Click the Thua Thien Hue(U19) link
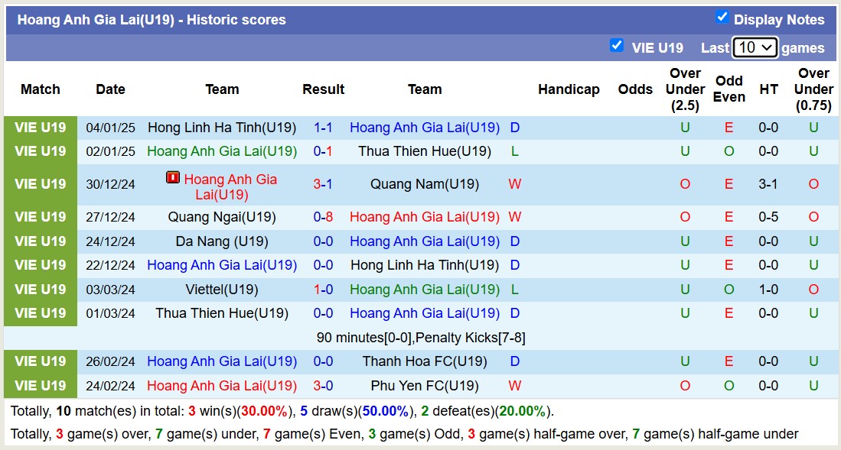The height and width of the screenshot is (450, 841). pyautogui.click(x=425, y=151)
